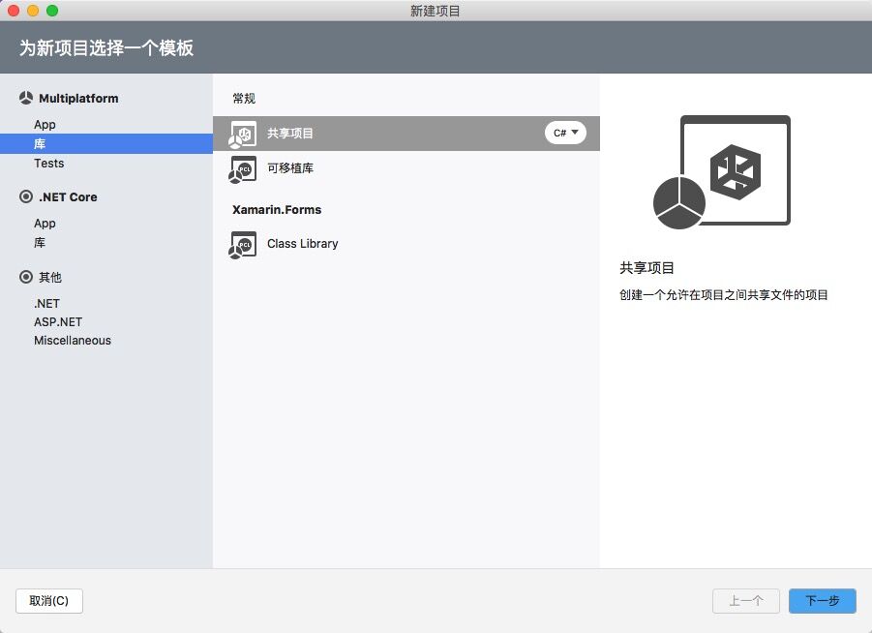Click the 常规 section header
872x633 pixels.
pyautogui.click(x=244, y=99)
